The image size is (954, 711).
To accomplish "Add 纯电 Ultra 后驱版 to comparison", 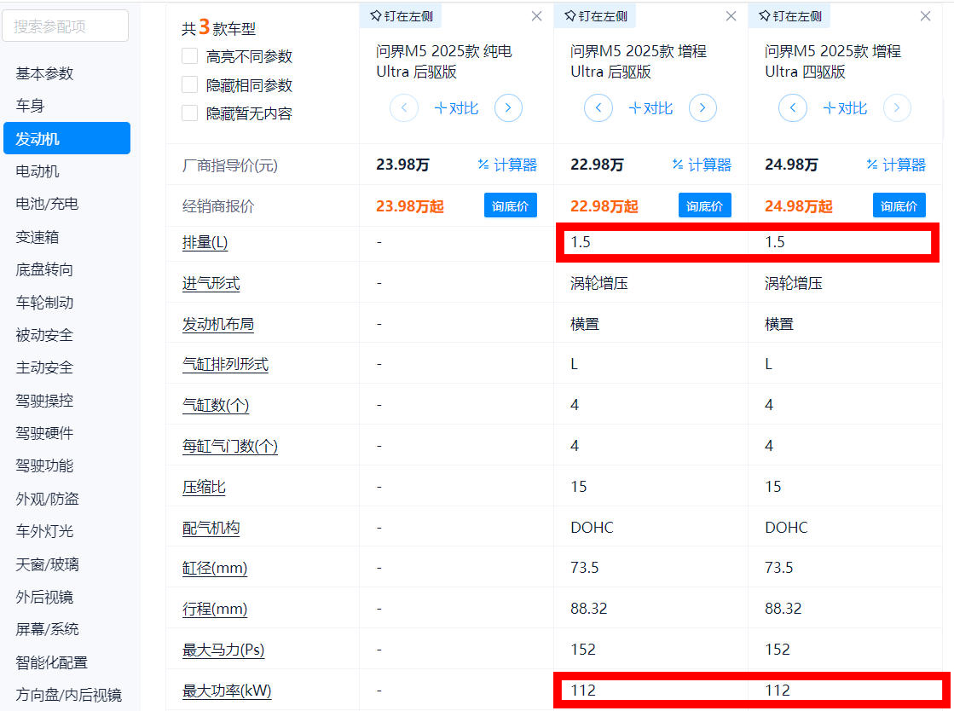I will 456,108.
